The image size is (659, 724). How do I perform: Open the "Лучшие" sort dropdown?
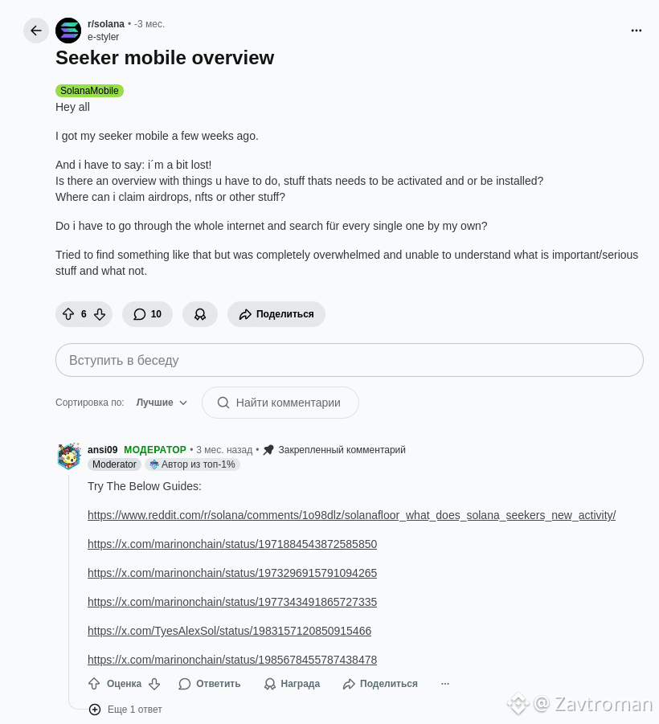click(162, 403)
